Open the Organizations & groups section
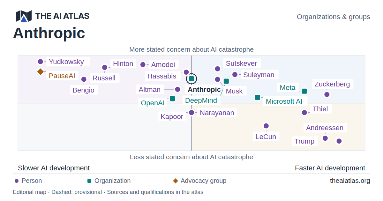Image resolution: width=383 pixels, height=201 pixels. 334,17
